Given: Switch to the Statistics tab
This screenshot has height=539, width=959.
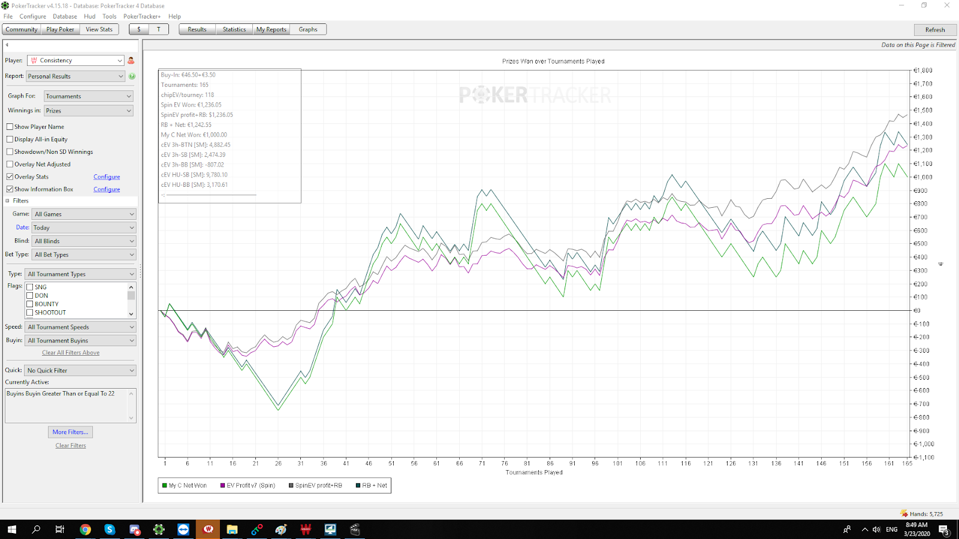Looking at the screenshot, I should (234, 29).
